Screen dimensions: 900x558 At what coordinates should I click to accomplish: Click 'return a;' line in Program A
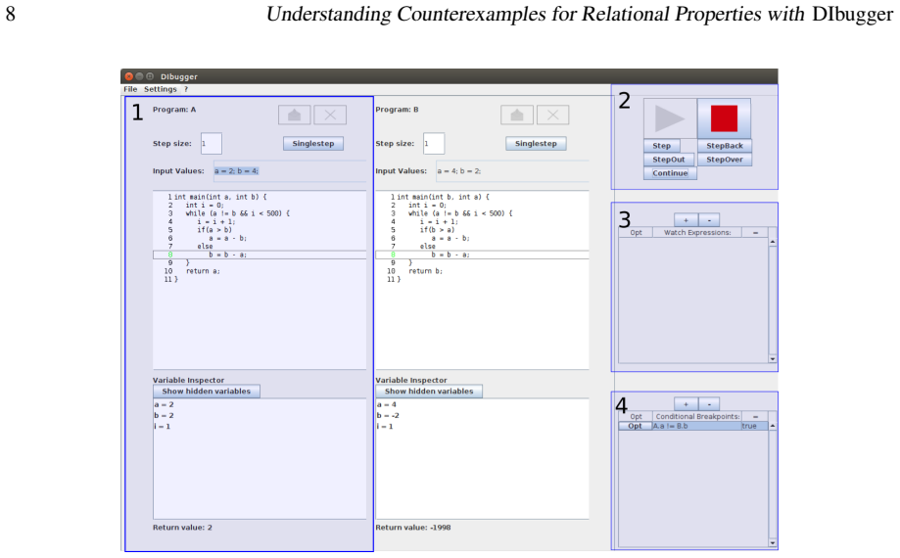[x=203, y=271]
